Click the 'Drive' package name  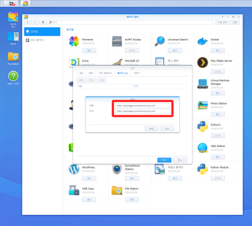coord(85,61)
